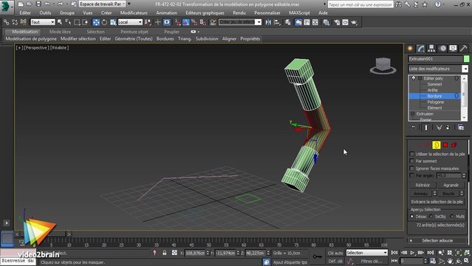Click the Pan View hand icon
The width and height of the screenshot is (472, 266).
(450, 261)
